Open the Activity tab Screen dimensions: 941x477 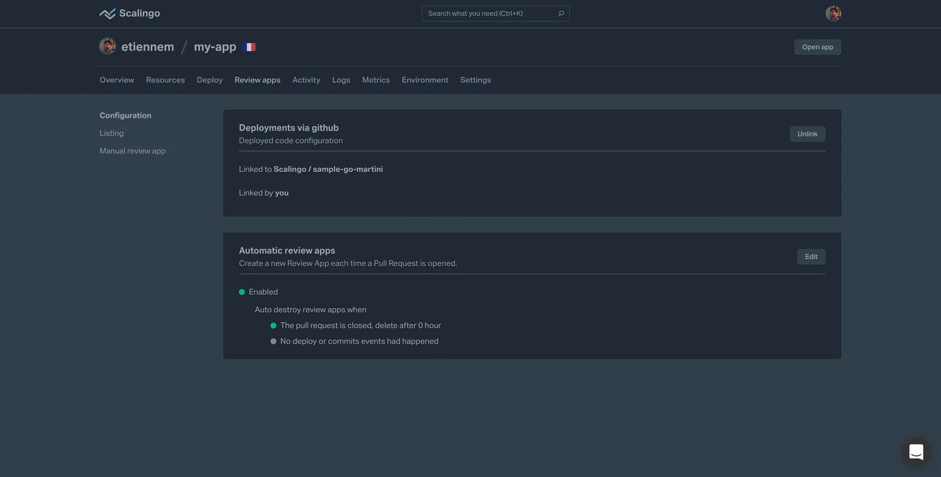tap(306, 80)
